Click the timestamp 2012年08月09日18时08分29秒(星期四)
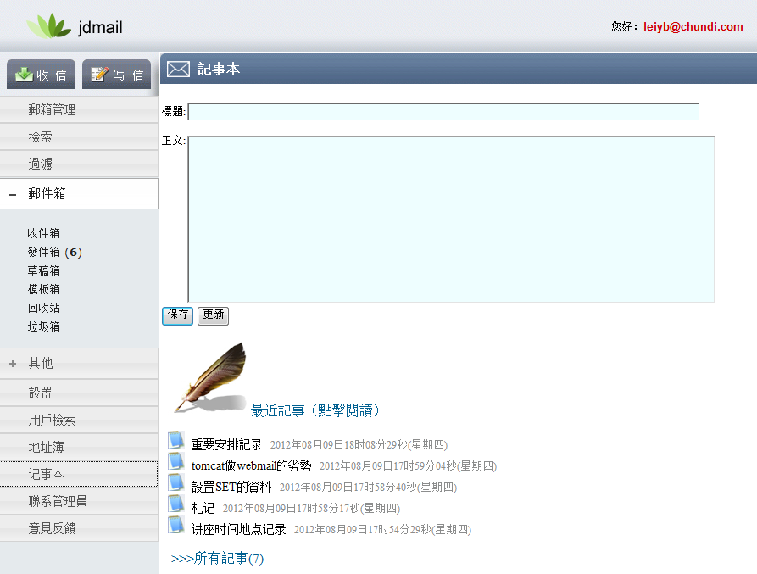The image size is (757, 574). pyautogui.click(x=359, y=444)
